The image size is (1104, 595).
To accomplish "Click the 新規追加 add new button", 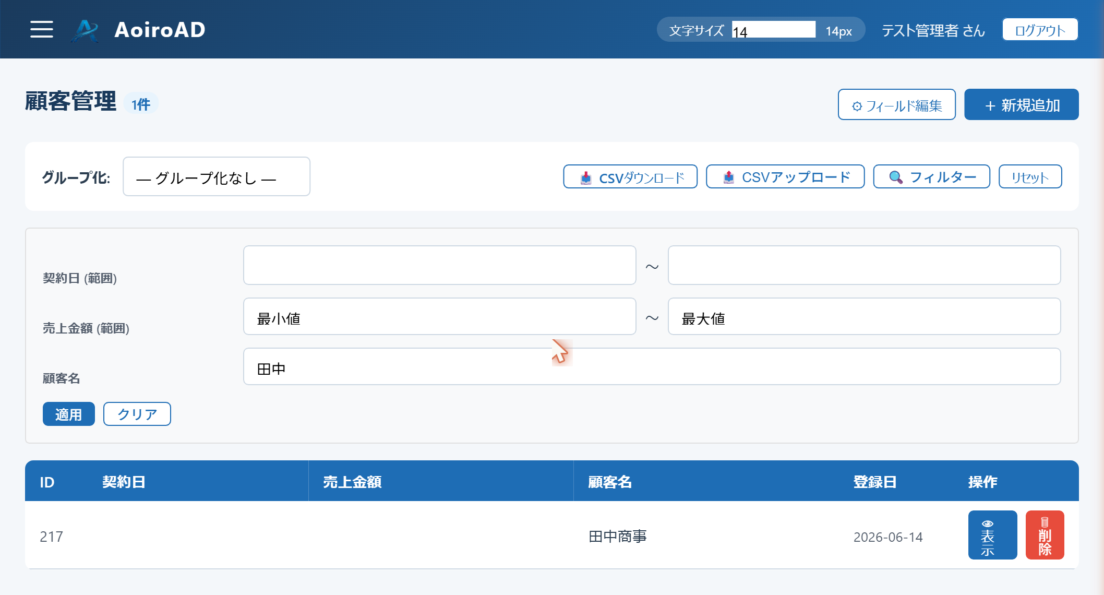I will [1021, 104].
